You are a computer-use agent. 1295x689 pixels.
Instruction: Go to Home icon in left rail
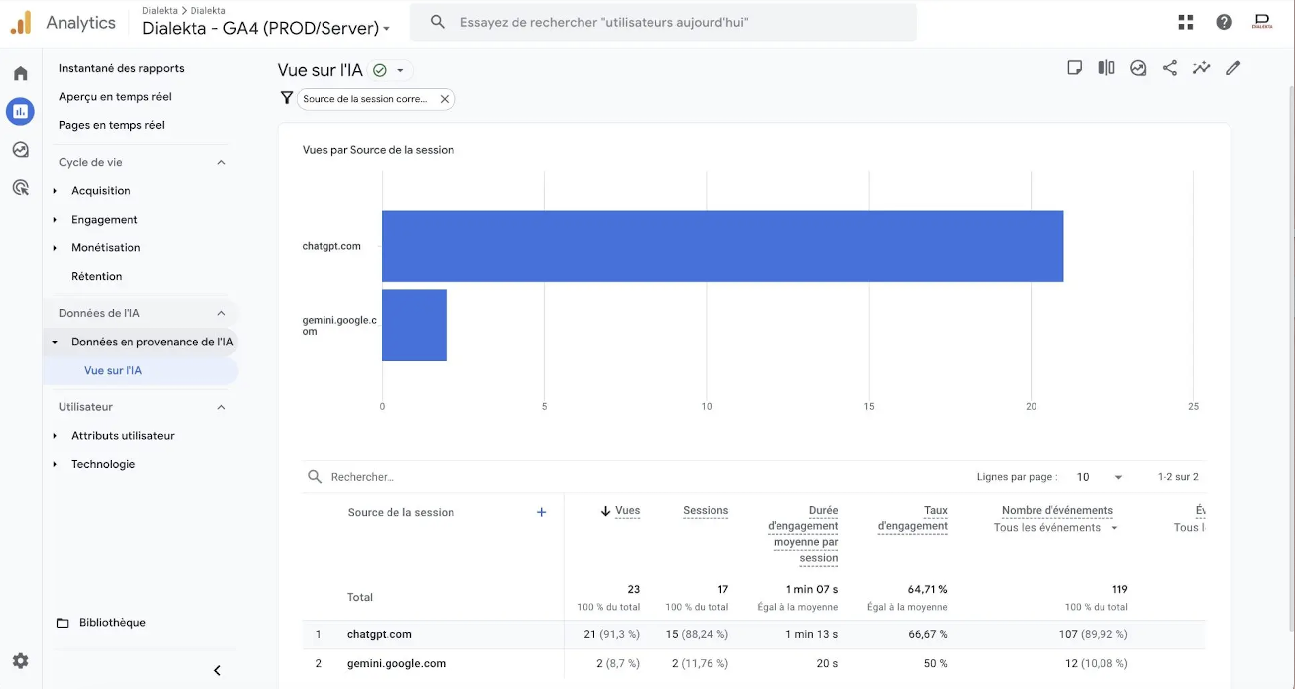click(x=21, y=74)
